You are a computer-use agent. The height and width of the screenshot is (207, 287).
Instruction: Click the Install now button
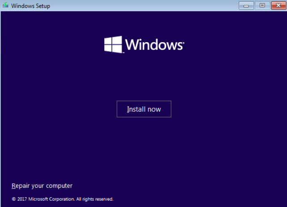(144, 109)
